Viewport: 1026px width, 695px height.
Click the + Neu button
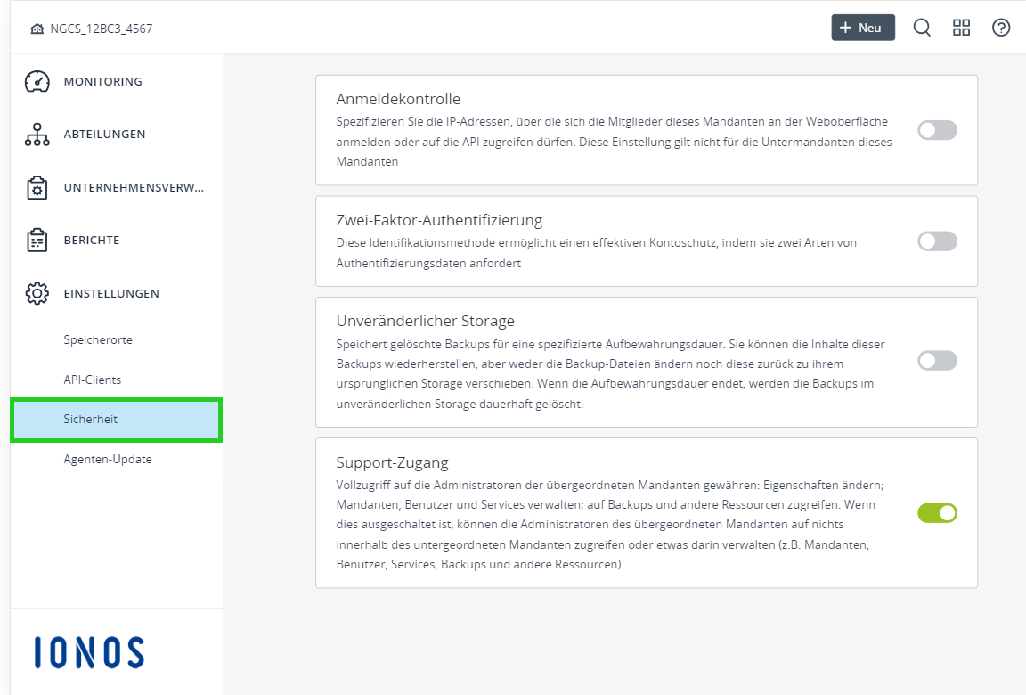tap(863, 28)
